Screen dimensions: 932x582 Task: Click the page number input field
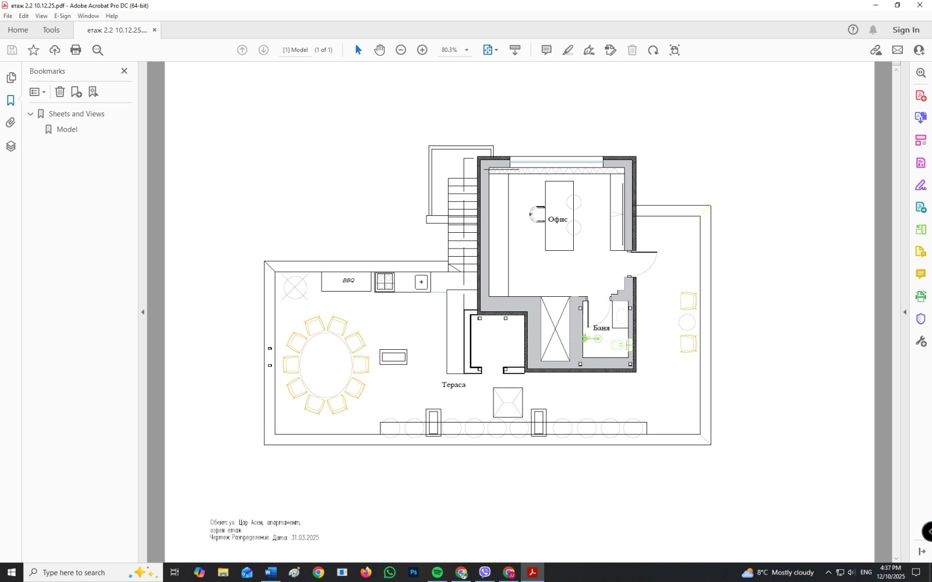(295, 50)
